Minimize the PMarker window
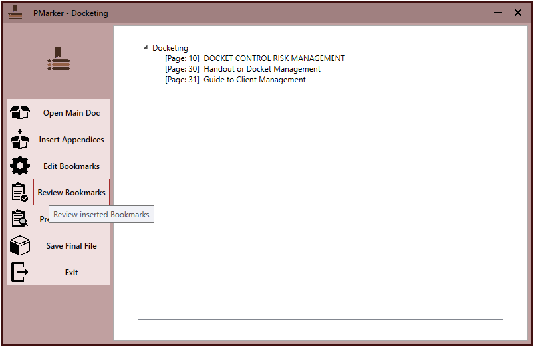 pyautogui.click(x=498, y=13)
